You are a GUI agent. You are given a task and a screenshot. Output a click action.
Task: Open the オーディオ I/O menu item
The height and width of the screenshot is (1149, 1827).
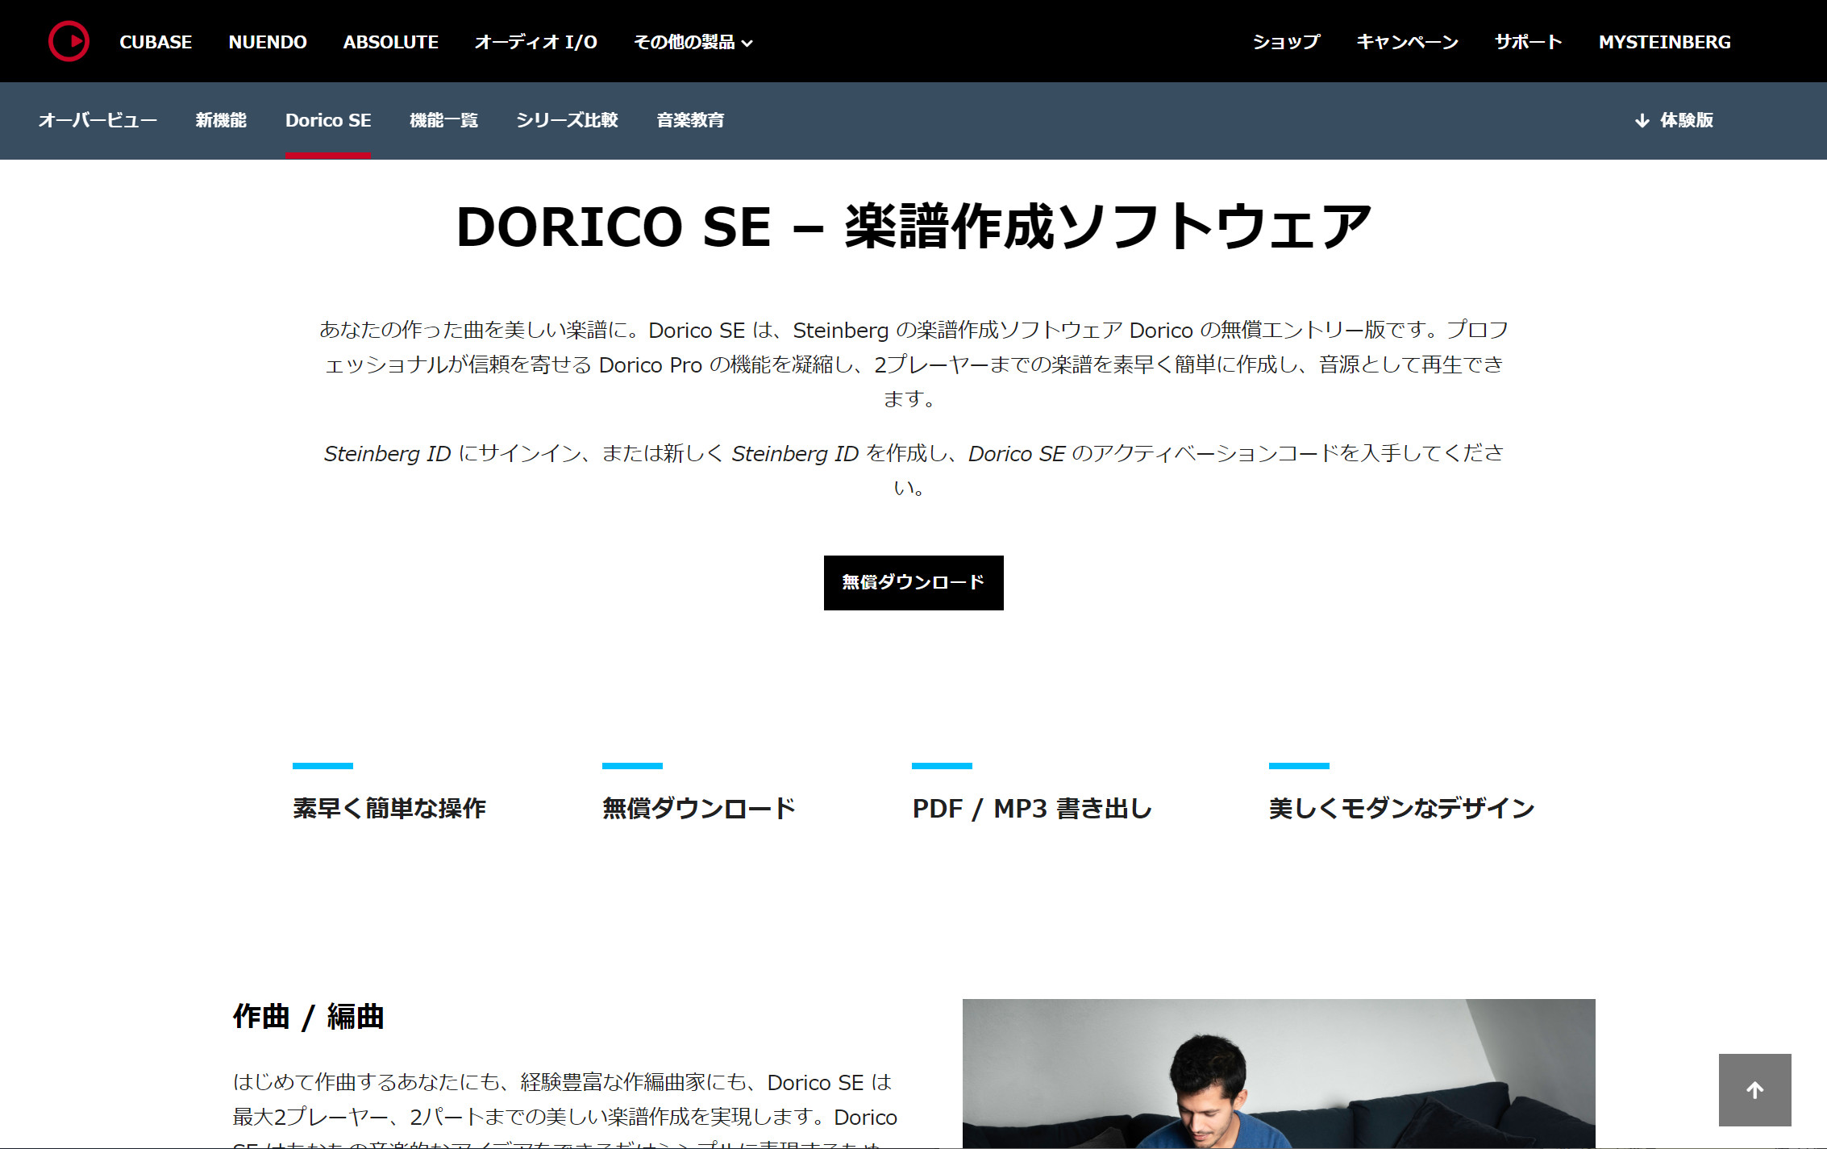coord(536,42)
